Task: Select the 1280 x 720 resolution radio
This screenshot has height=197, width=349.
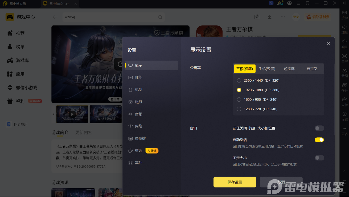Action: [239, 109]
